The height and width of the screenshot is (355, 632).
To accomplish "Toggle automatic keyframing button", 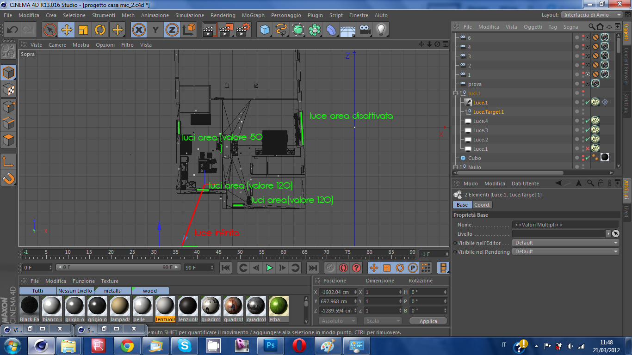I will (343, 268).
